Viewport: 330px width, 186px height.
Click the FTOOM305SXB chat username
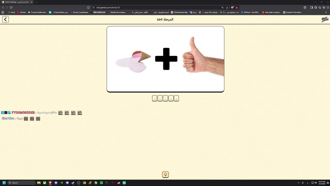tap(23, 113)
